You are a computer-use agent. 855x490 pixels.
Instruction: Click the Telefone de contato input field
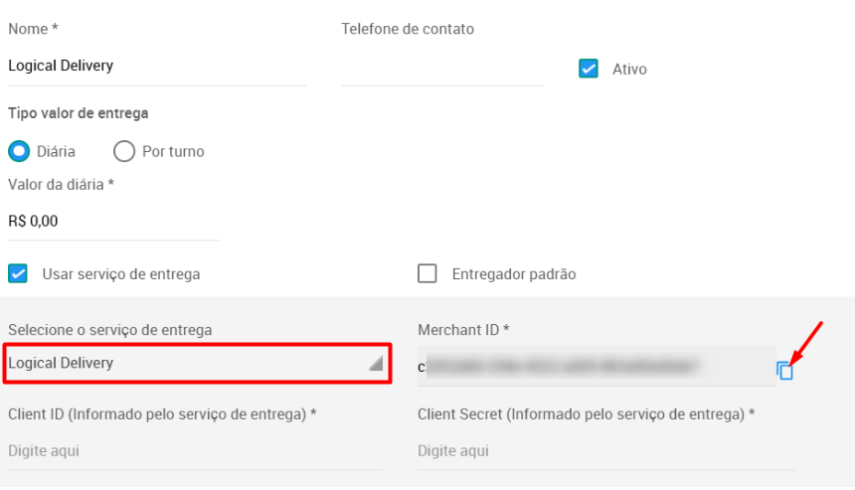pos(442,66)
